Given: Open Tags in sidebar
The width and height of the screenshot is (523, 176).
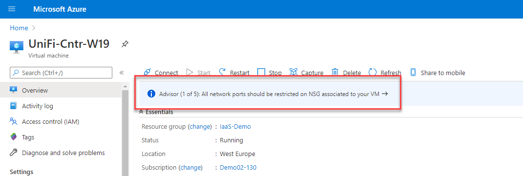Looking at the screenshot, I should point(61,137).
